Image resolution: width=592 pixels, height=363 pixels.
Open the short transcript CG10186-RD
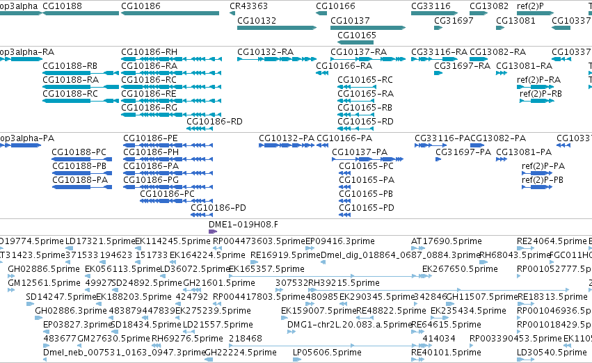tap(214, 122)
